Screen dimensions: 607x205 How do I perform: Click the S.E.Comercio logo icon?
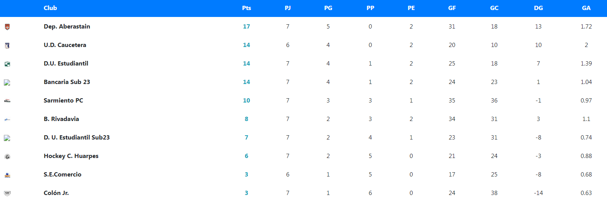[x=7, y=175]
